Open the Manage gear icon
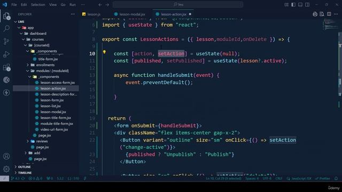342x192 pixels. (x=6, y=169)
